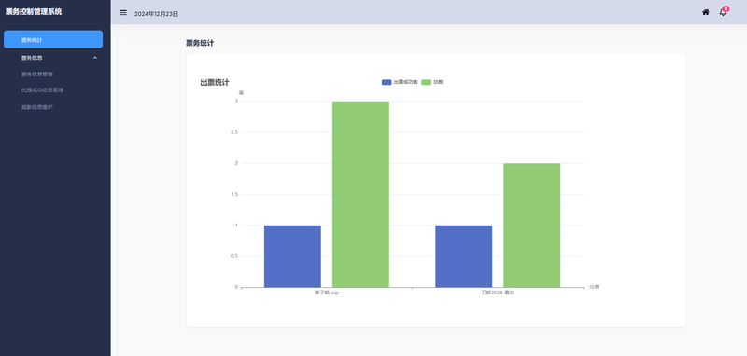Click the blue bar for 刀郎2024-看台
The height and width of the screenshot is (356, 747).
(x=463, y=256)
